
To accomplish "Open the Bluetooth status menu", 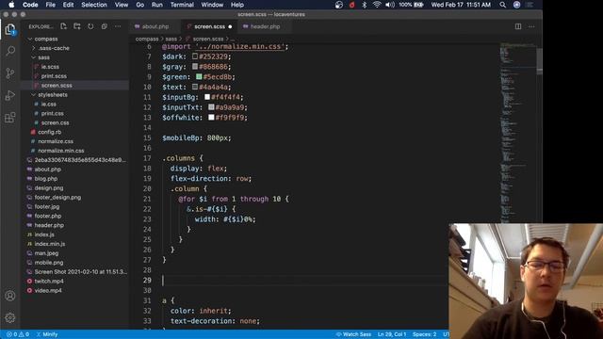I will (x=365, y=5).
